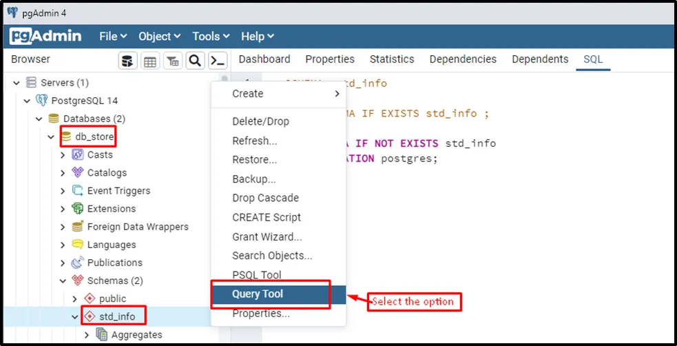Switch to the Dependencies tab
The width and height of the screenshot is (677, 346).
[x=462, y=59]
